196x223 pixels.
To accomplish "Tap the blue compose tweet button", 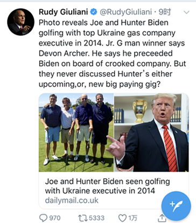I will click(x=176, y=206).
